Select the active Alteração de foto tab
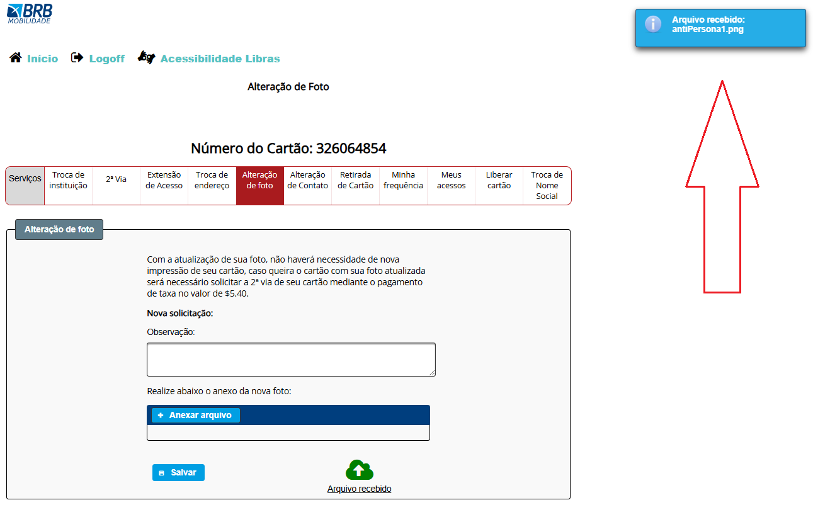This screenshot has width=813, height=517. point(260,186)
